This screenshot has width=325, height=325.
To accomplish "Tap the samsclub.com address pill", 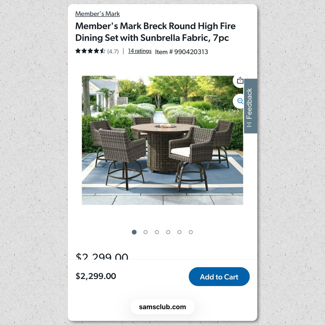I will click(162, 307).
